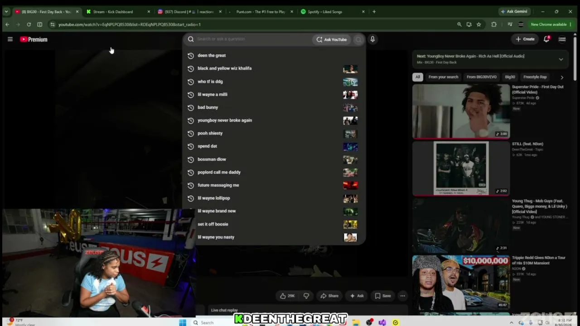Open the YouTube notifications bell
Viewport: 580px width, 326px height.
546,39
